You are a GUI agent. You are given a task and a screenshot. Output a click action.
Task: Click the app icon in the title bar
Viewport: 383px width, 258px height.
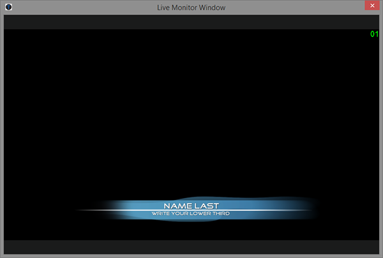[x=8, y=7]
